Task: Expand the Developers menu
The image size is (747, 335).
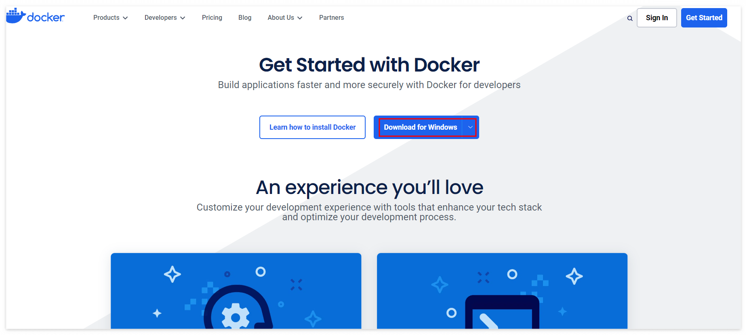Action: tap(165, 18)
